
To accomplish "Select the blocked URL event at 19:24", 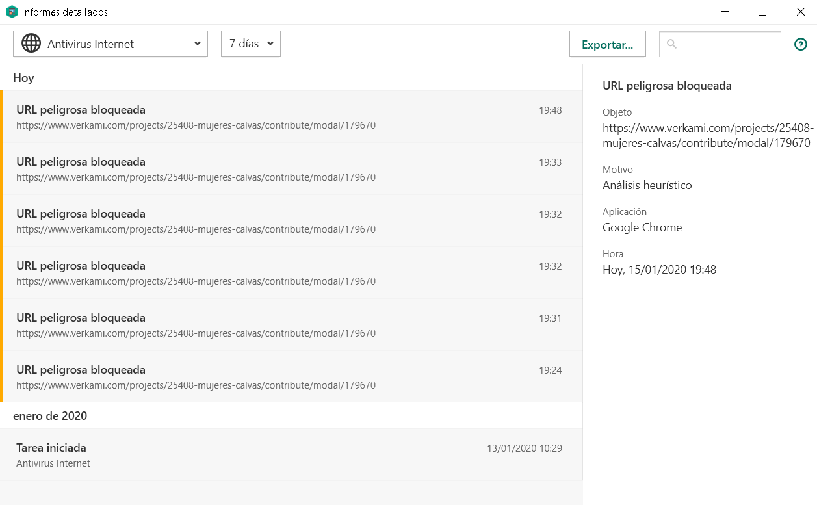I will point(291,376).
